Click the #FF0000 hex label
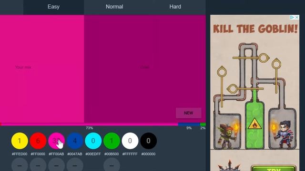 pyautogui.click(x=38, y=154)
